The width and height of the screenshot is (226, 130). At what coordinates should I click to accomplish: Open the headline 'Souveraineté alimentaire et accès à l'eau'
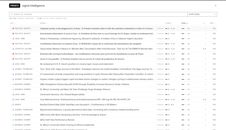(x=97, y=34)
